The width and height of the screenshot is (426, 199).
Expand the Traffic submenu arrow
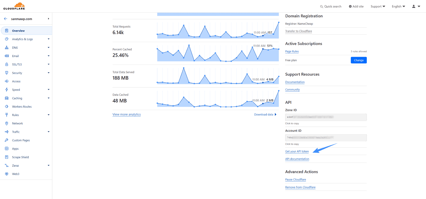[x=48, y=132]
